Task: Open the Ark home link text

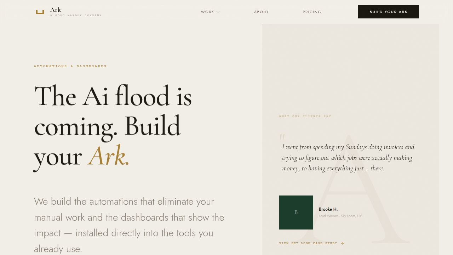Action: (56, 10)
